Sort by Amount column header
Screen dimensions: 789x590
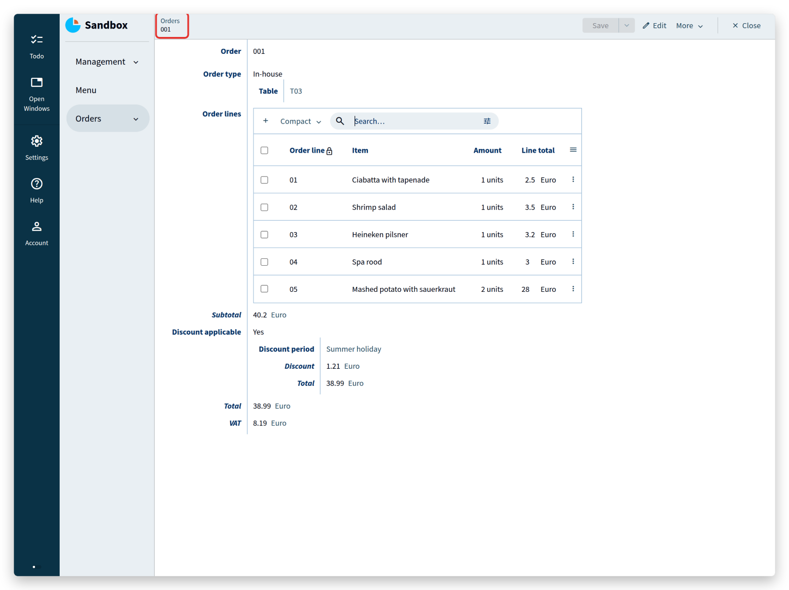487,150
